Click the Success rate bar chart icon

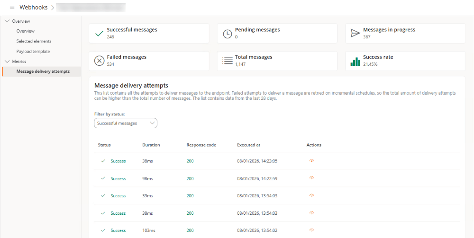(355, 62)
